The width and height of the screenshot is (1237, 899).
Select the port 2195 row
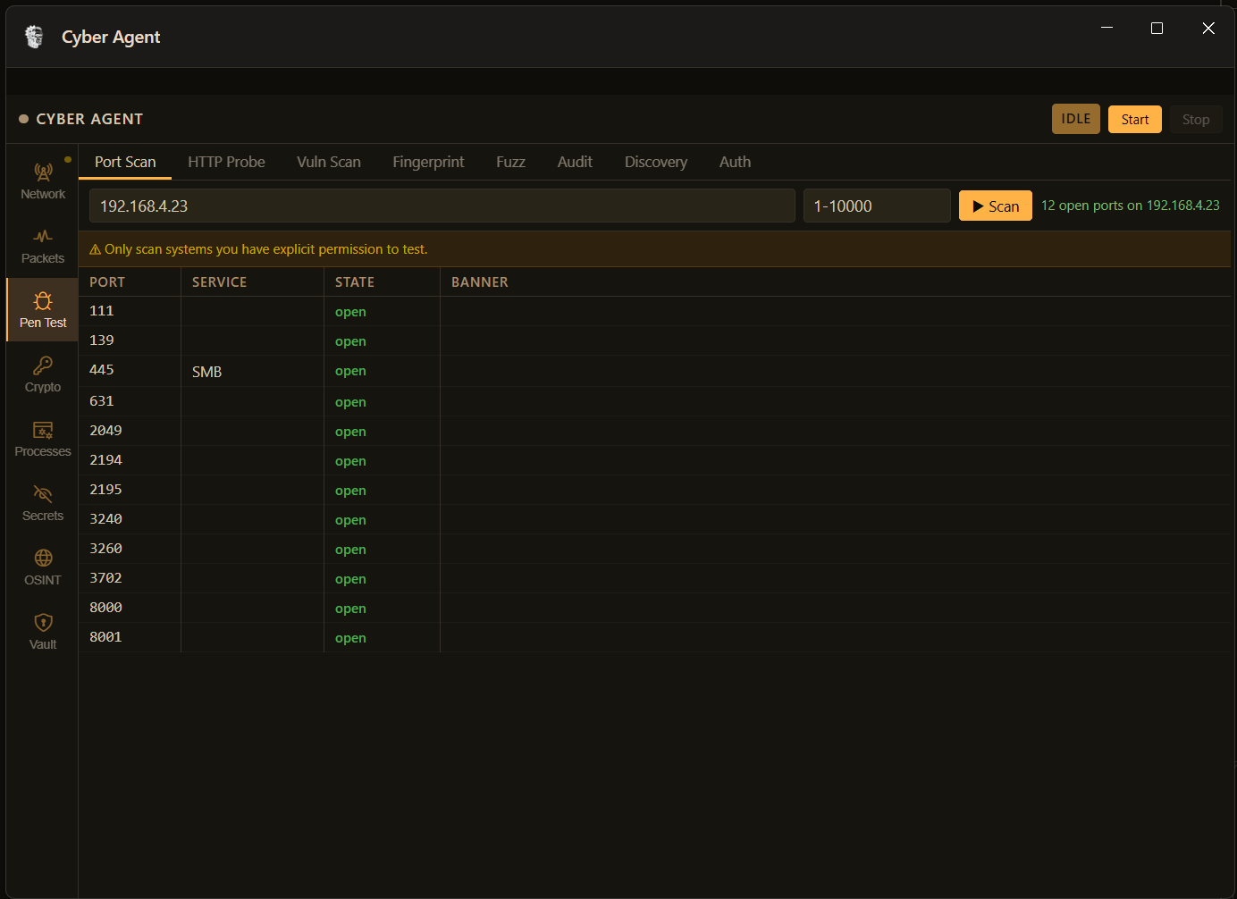[654, 490]
